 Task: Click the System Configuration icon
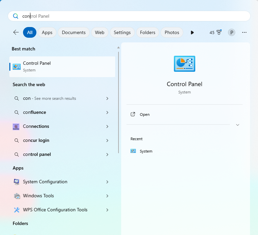click(17, 182)
